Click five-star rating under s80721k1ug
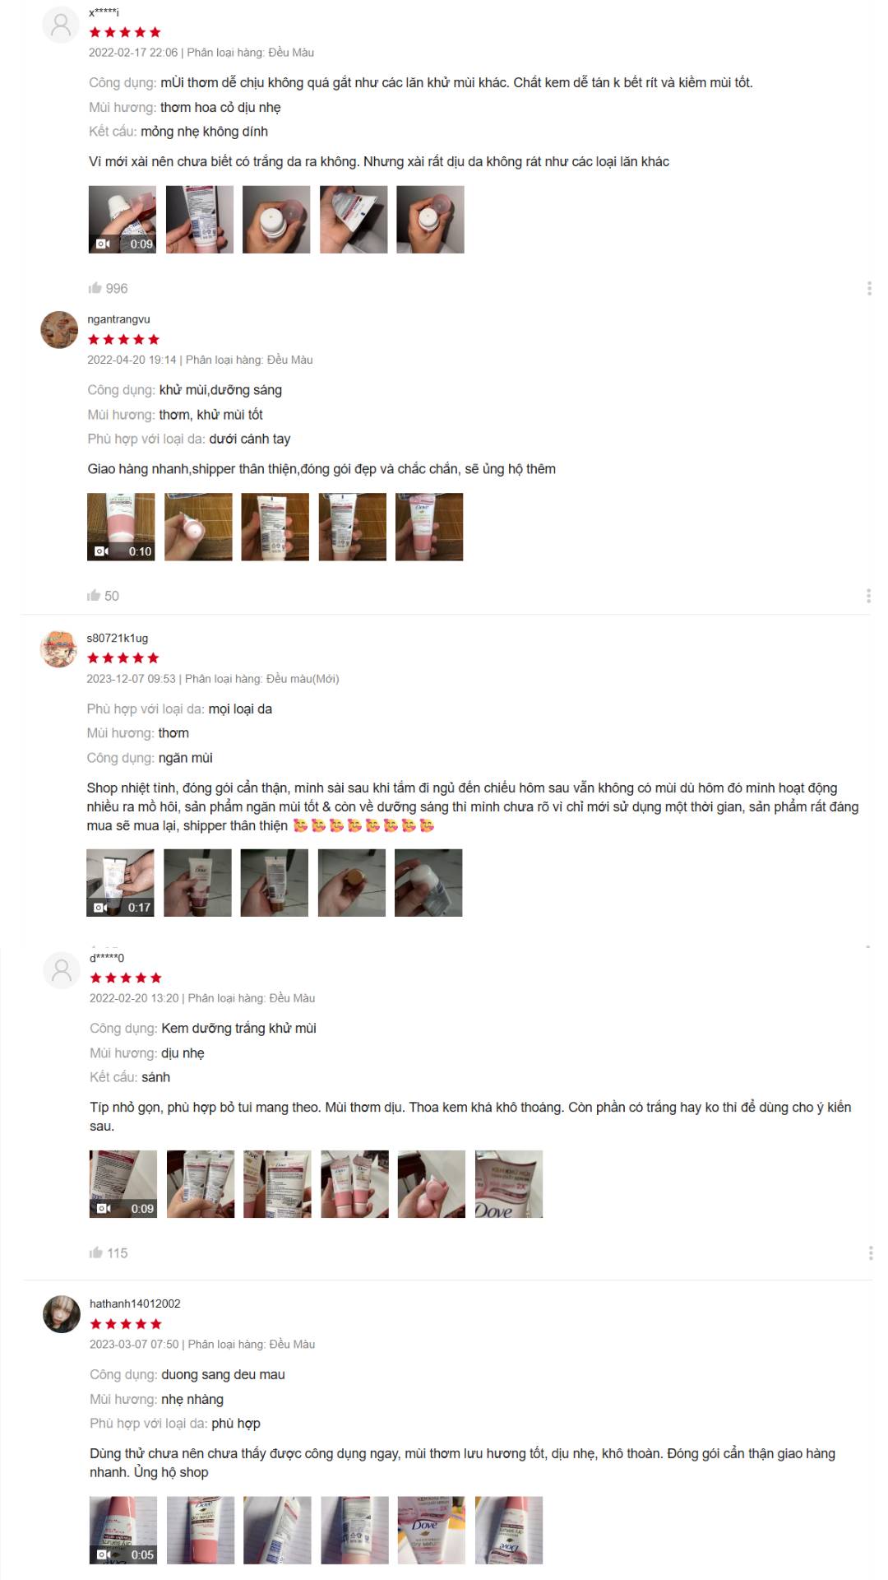Screen dimensions: 888x1580 123,658
